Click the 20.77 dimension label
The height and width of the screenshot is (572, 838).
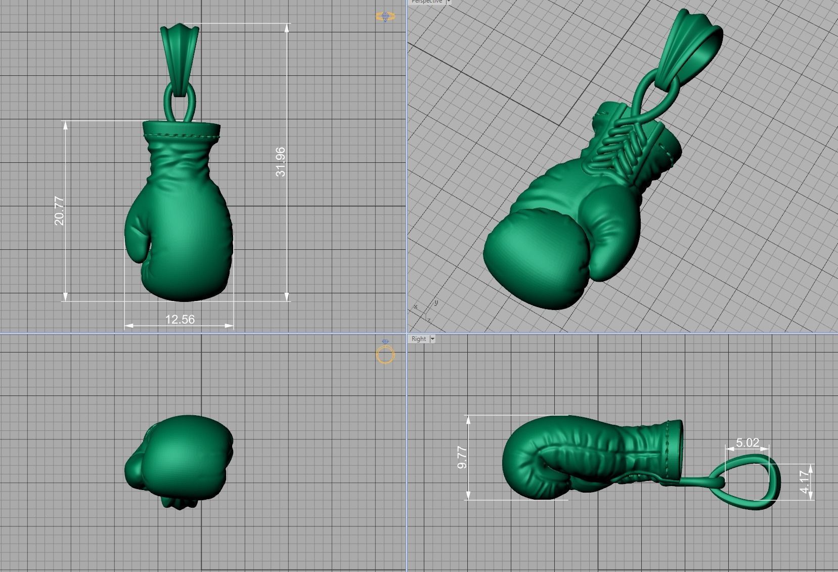59,210
